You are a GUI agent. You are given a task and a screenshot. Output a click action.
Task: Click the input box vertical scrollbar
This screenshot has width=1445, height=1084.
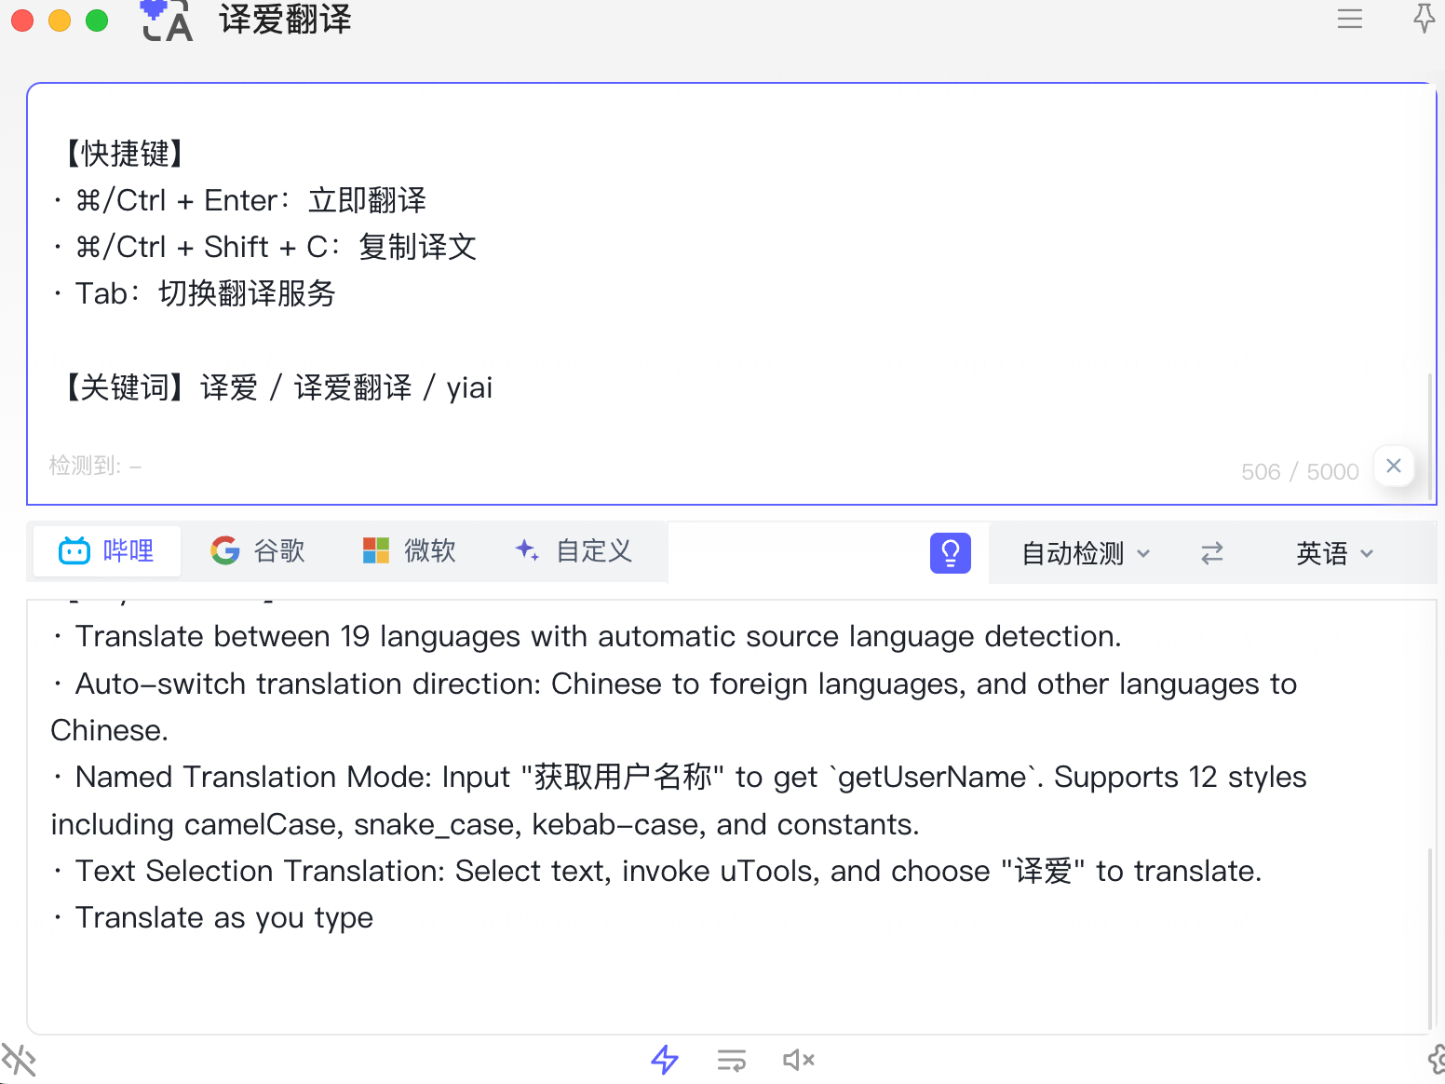click(x=1430, y=438)
